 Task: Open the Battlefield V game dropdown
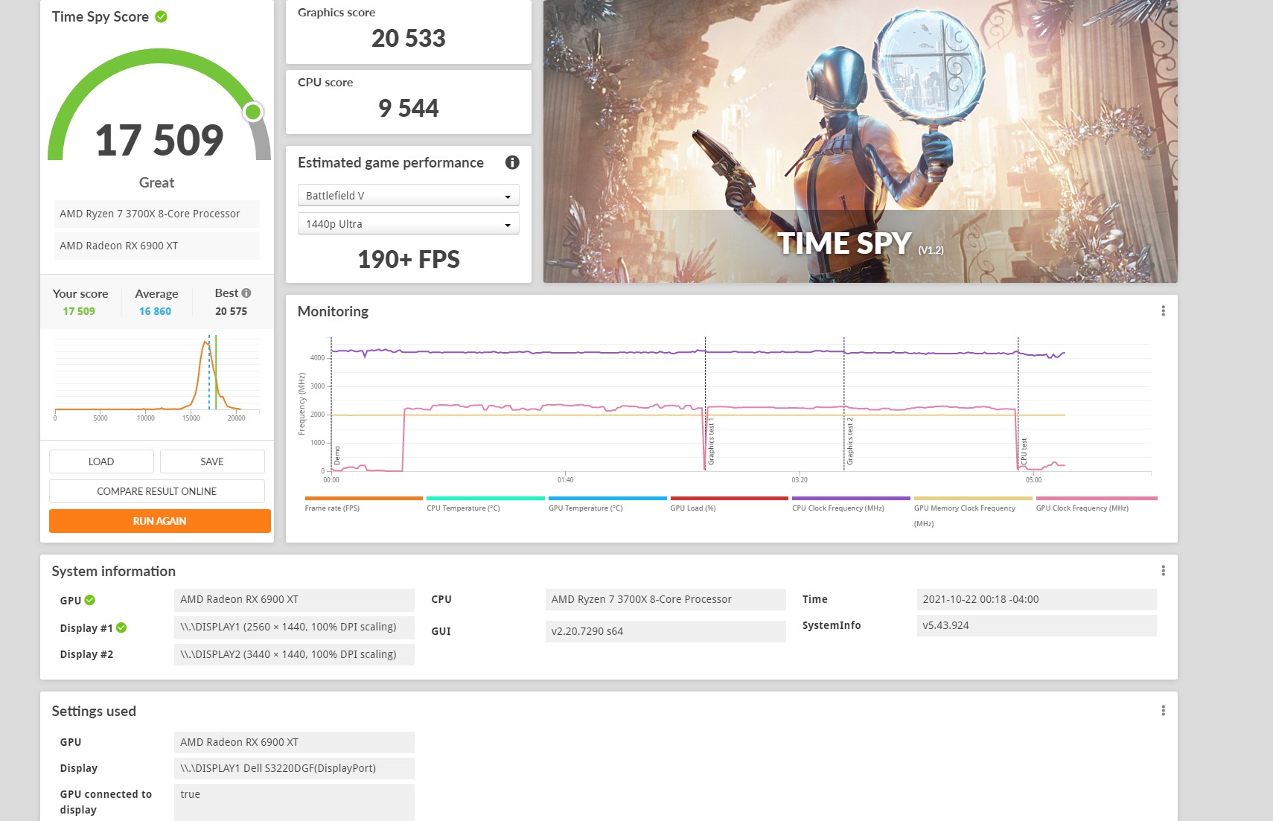tap(408, 196)
